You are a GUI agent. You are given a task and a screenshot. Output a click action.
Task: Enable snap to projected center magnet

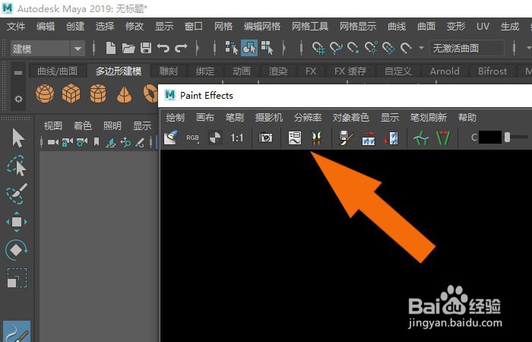[371, 48]
